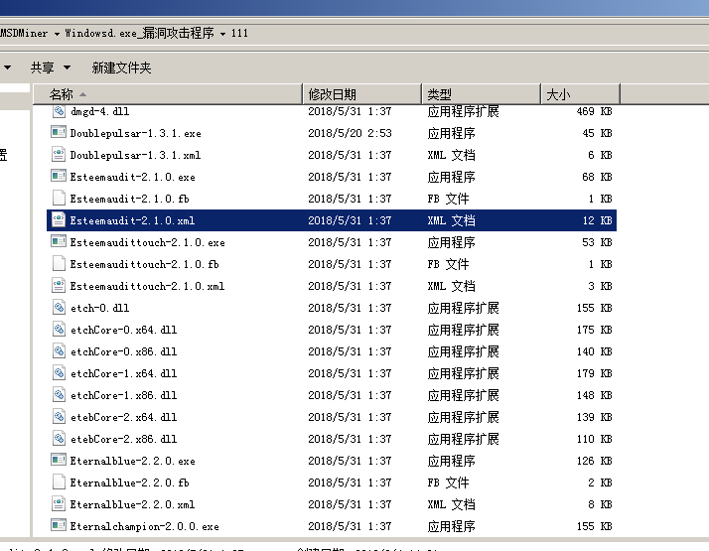The width and height of the screenshot is (709, 551).
Task: Navigate to MSDMiner breadcrumb folder
Action: [24, 34]
